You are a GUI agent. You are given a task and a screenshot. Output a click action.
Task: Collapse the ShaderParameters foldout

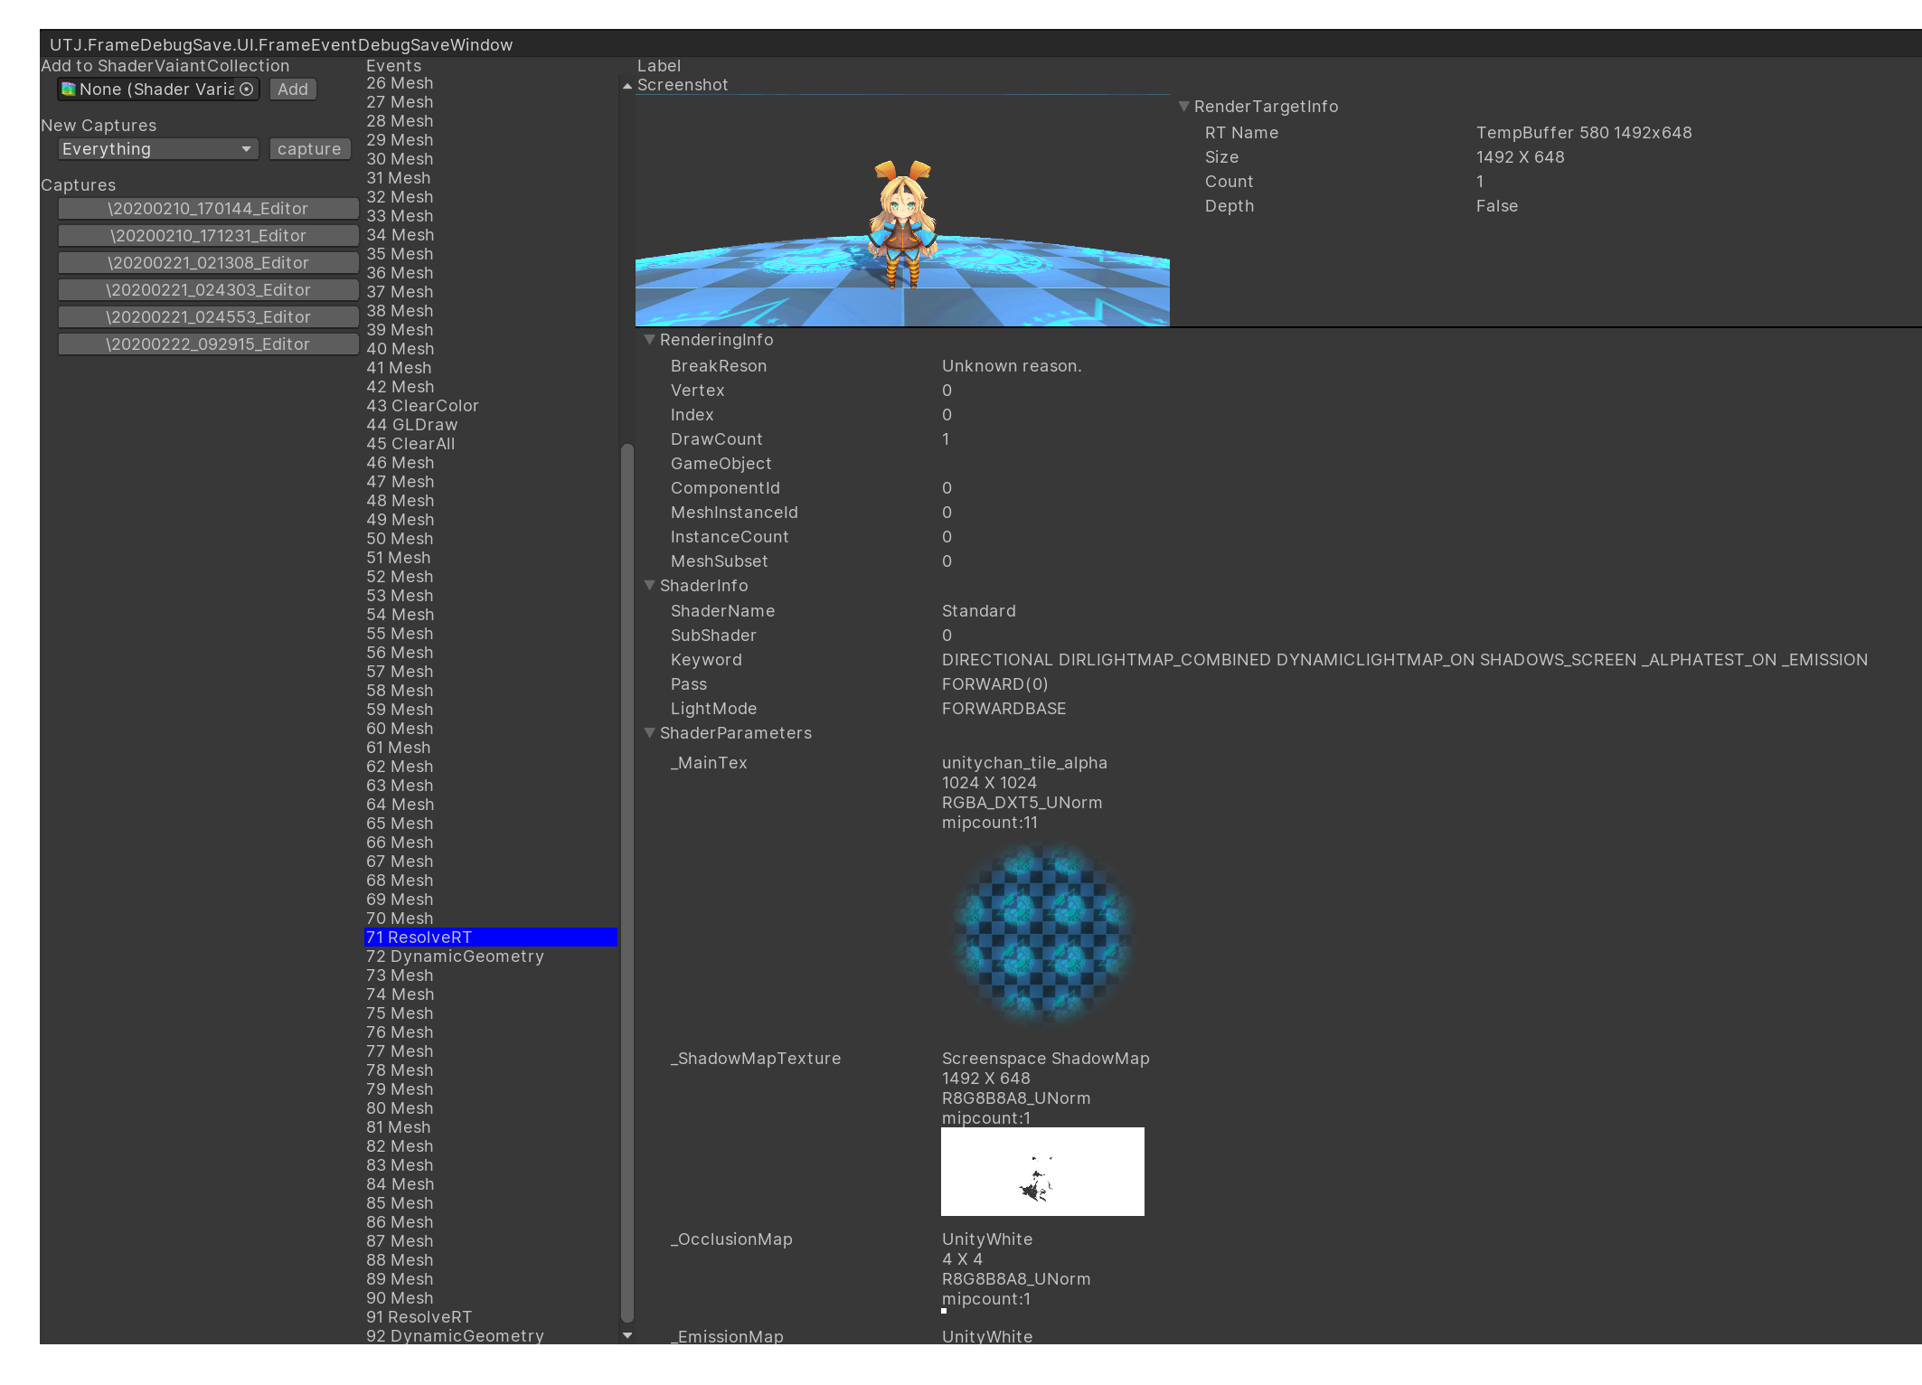[649, 733]
